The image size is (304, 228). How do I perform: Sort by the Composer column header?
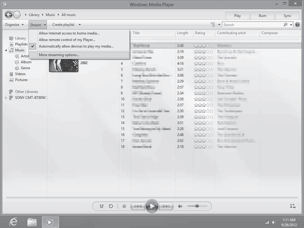(x=270, y=33)
